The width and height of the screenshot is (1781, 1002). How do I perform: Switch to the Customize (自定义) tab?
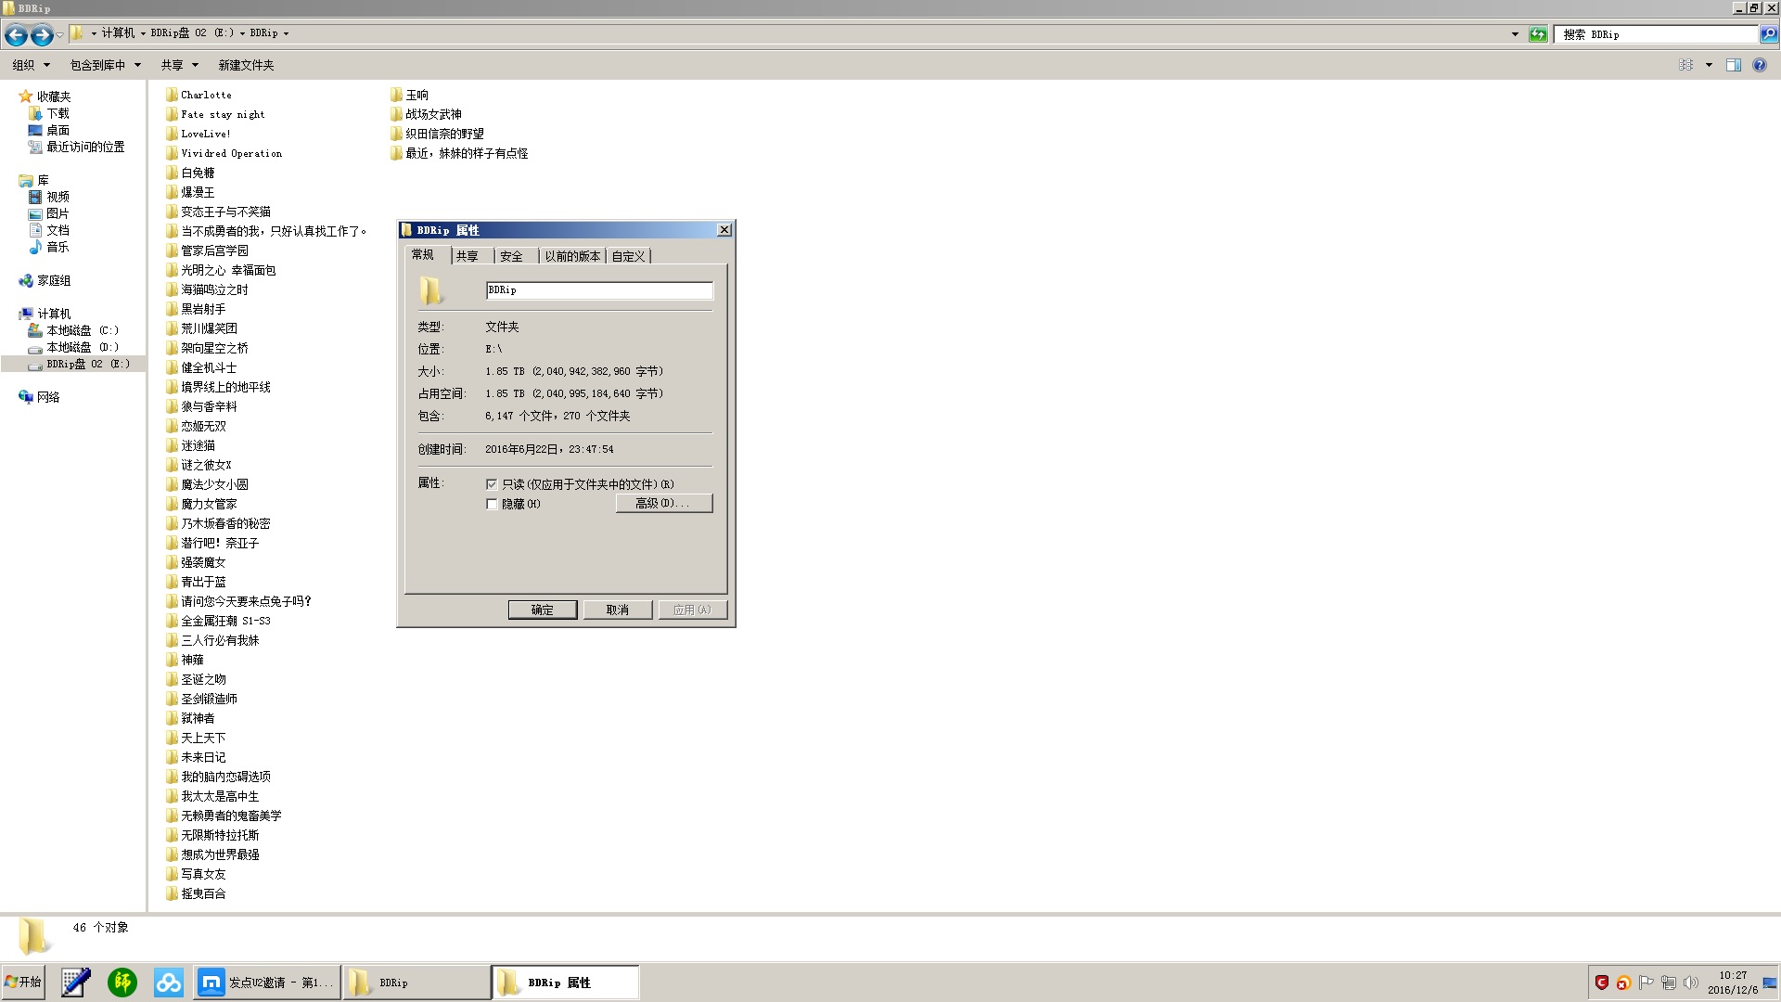[628, 256]
